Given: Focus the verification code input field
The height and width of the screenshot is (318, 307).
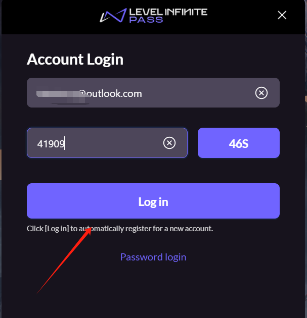Looking at the screenshot, I should click(x=107, y=143).
